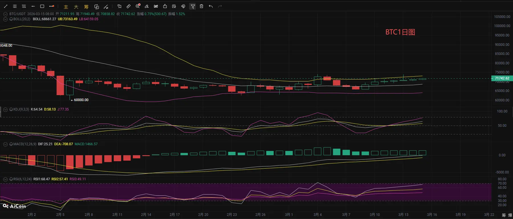Click the lock drawings icon
513x219 pixels.
[165, 6]
